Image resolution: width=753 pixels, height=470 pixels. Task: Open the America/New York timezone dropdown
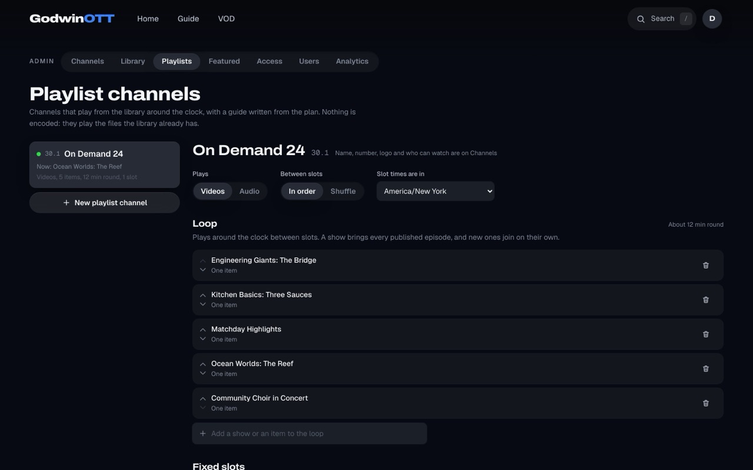coord(435,191)
